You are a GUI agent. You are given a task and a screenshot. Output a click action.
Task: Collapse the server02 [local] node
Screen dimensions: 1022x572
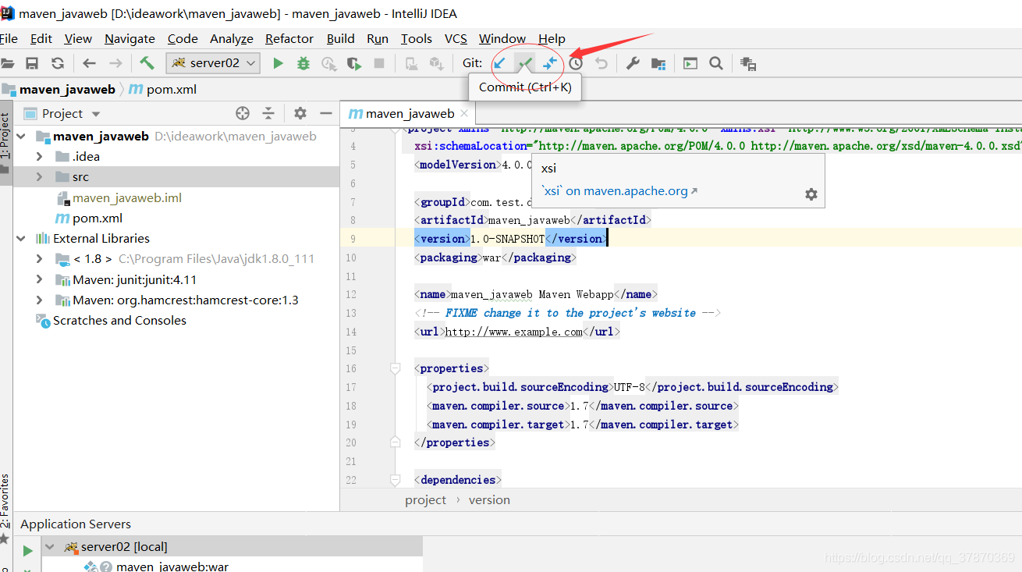(x=50, y=547)
